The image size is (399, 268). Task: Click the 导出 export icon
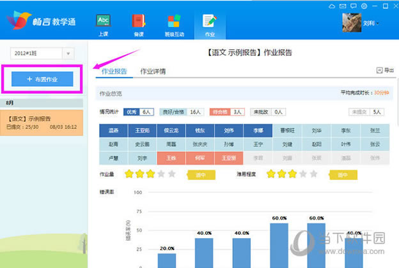pyautogui.click(x=383, y=71)
